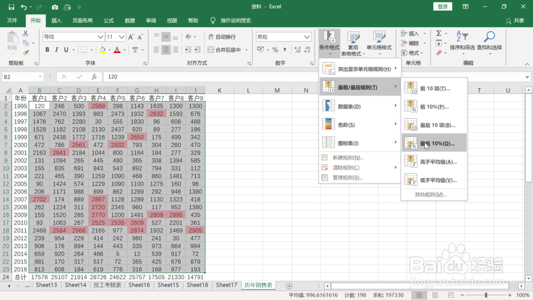The height and width of the screenshot is (300, 533).
Task: Open the Name Box dropdown arrow
Action: click(40, 77)
